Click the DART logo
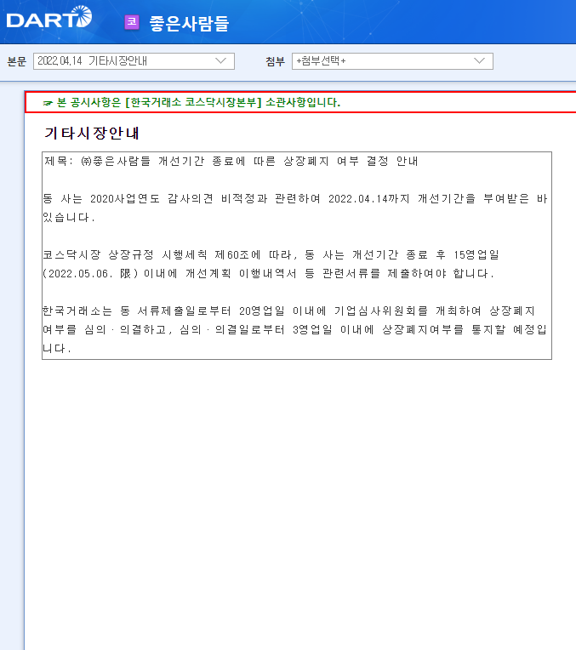Viewport: 576px width, 650px height. [49, 17]
